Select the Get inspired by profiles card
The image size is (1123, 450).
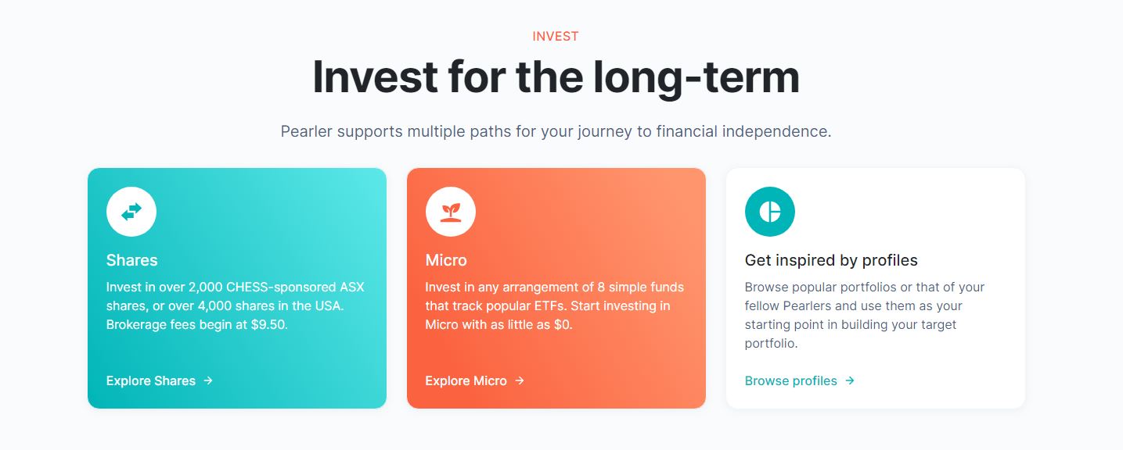[x=875, y=287]
